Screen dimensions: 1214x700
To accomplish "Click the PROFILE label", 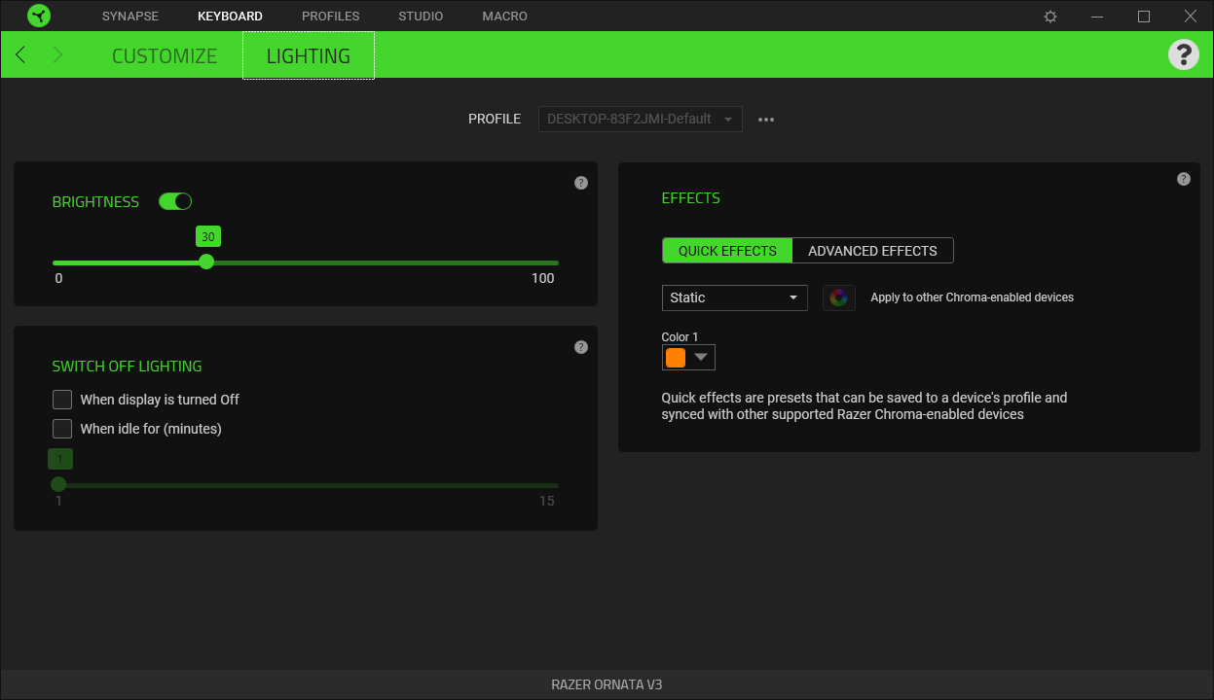I will 495,119.
